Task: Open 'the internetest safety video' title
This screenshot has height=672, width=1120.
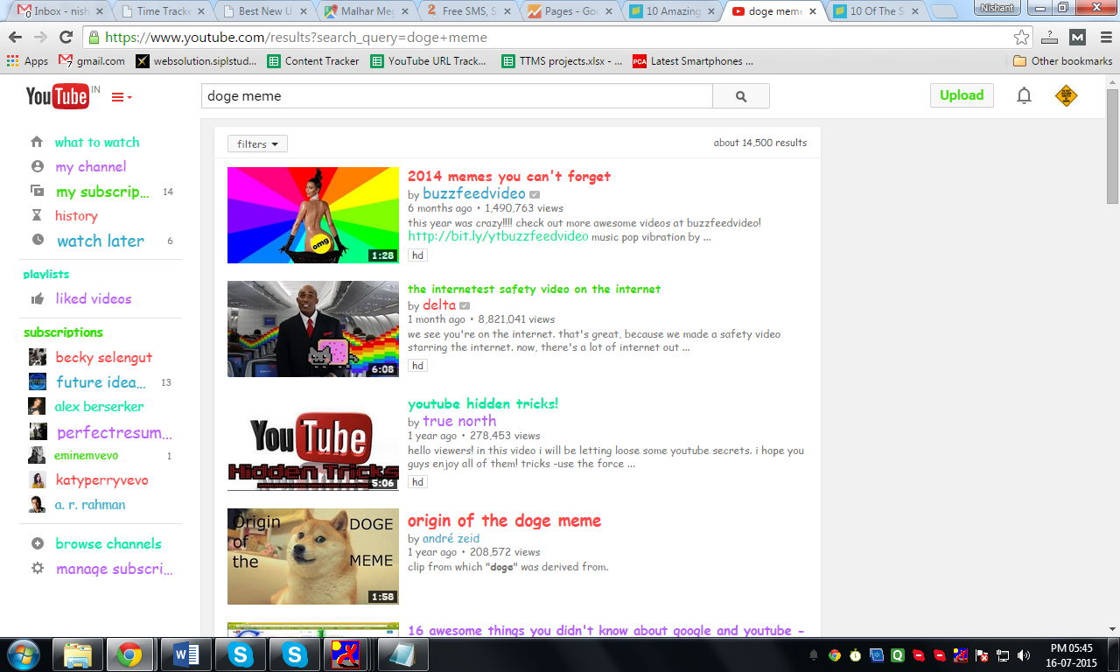Action: (534, 290)
